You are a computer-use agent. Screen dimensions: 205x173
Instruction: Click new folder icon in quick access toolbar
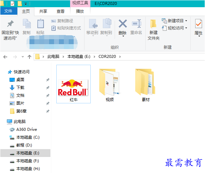(20, 4)
